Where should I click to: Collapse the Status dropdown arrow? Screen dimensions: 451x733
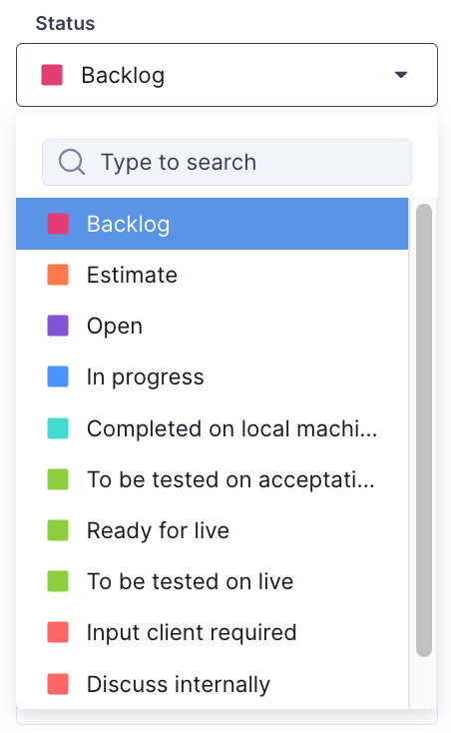[x=401, y=75]
